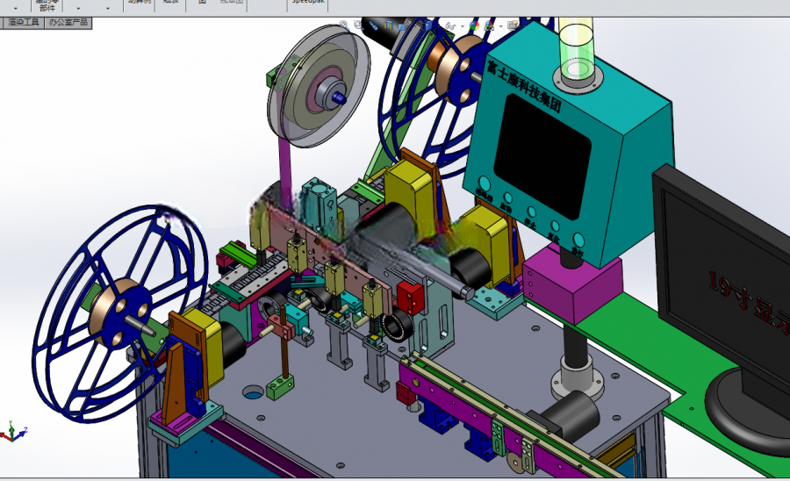
Task: Click the Hide/Show Items glasses icon
Action: 450,26
